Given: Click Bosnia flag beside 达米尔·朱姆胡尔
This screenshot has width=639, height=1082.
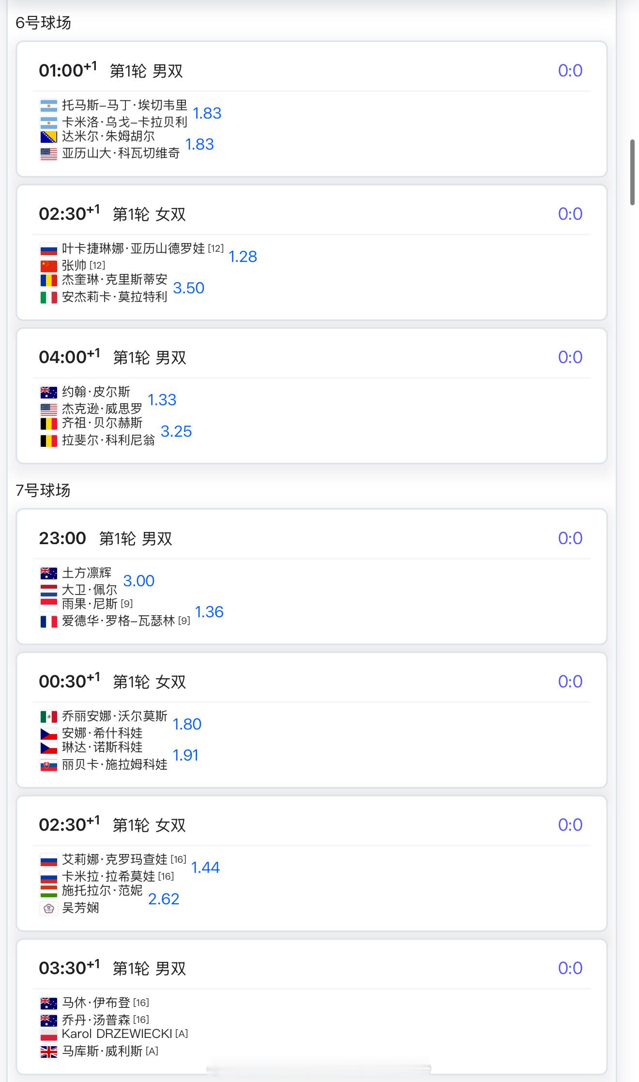Looking at the screenshot, I should (x=48, y=137).
